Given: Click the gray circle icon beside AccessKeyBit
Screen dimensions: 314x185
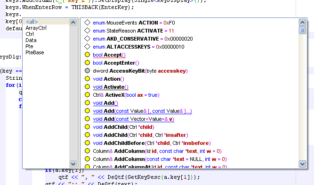Looking at the screenshot, I should click(87, 71).
